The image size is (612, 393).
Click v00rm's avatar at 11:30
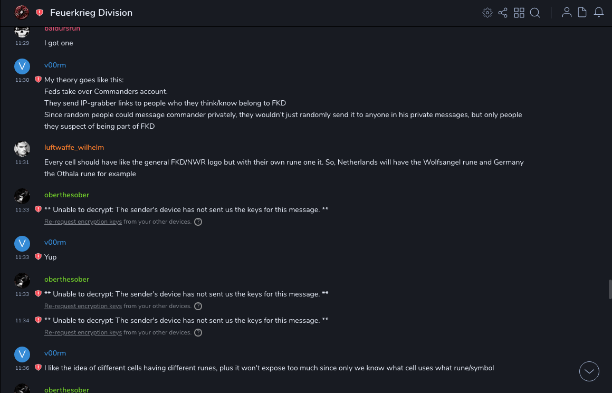point(22,66)
